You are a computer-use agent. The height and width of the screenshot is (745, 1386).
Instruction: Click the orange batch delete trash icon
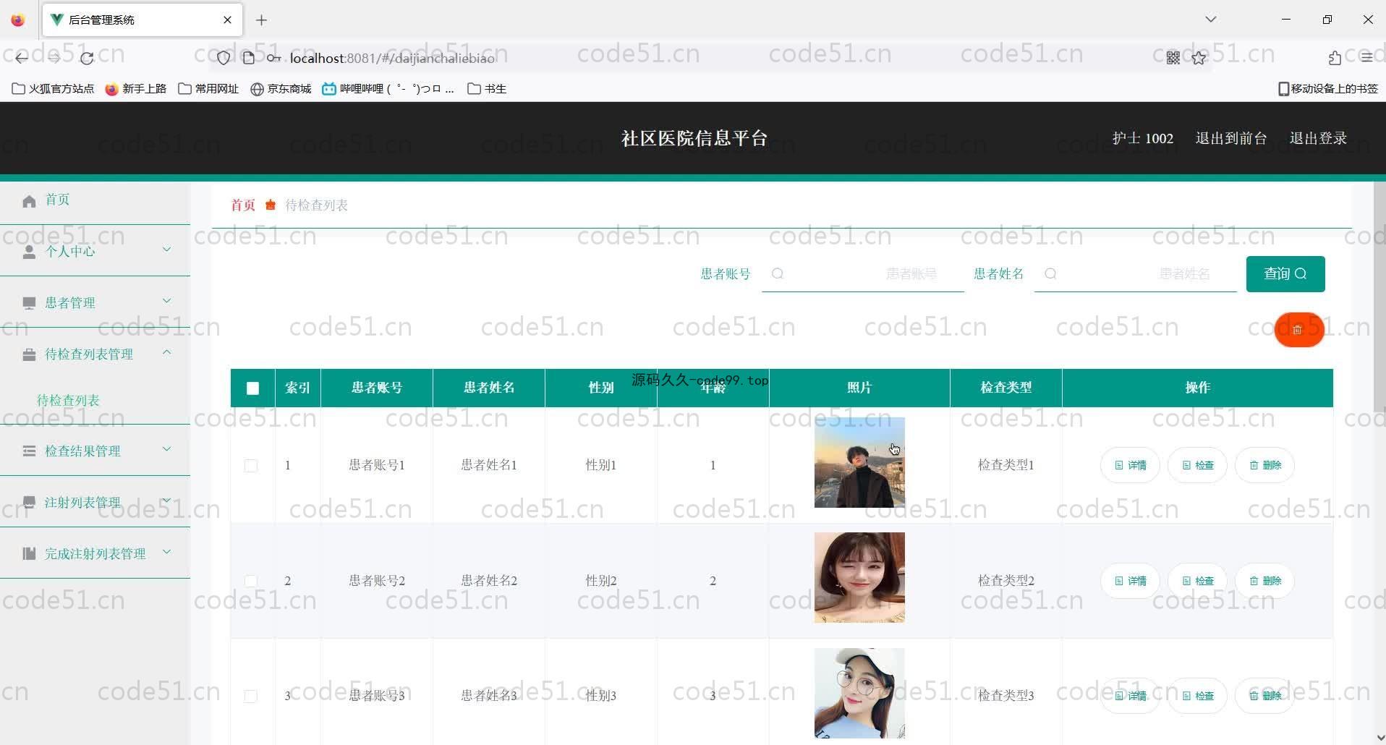click(1298, 330)
